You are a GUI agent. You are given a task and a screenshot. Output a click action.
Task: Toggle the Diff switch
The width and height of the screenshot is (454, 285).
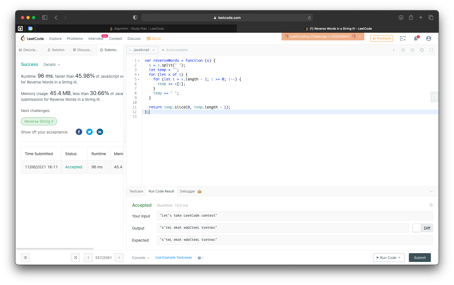[x=423, y=228]
